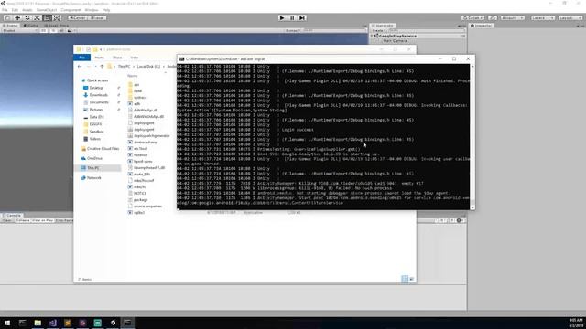The width and height of the screenshot is (586, 329).
Task: Open Unity Edit menu
Action: pos(15,10)
